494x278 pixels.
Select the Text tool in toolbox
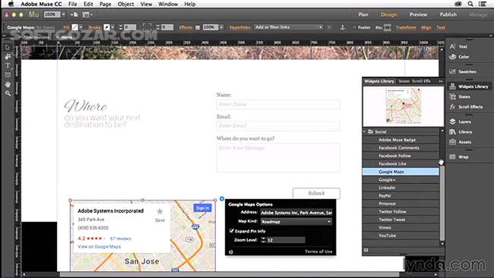coord(8,65)
